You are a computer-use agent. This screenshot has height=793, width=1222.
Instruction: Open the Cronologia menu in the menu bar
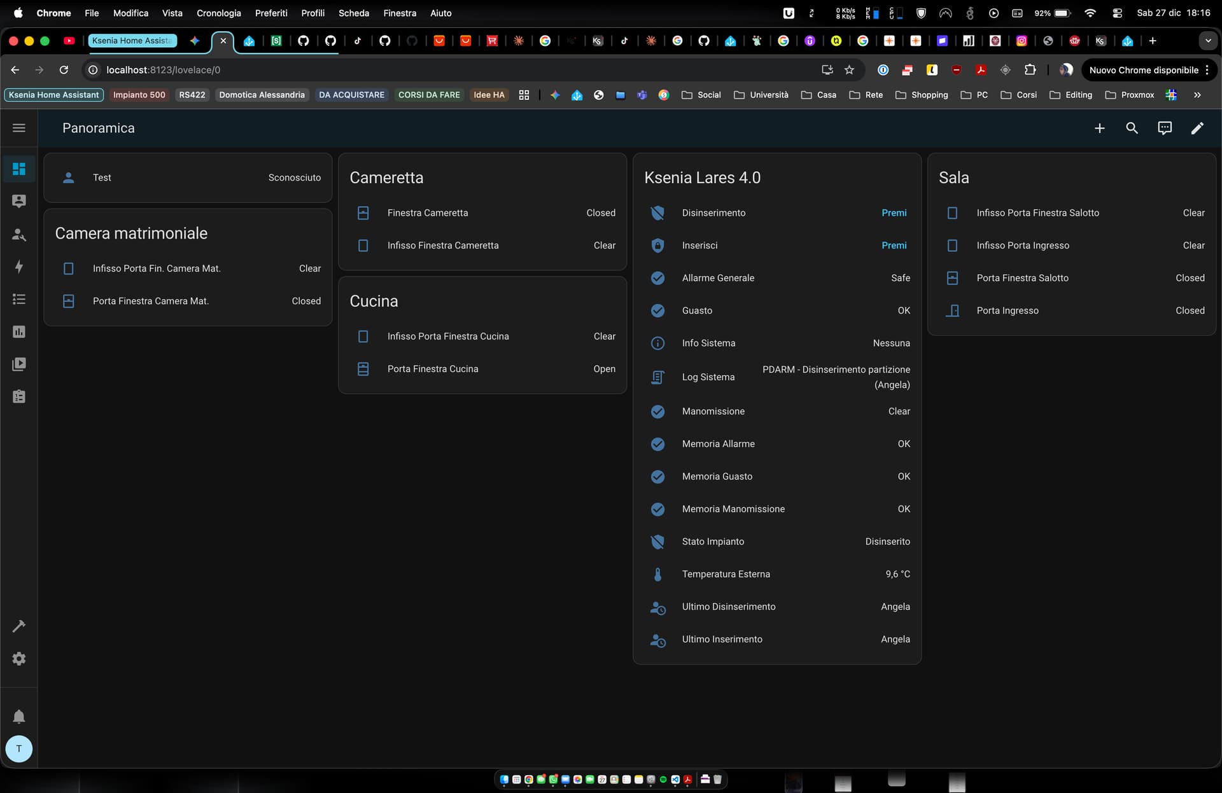tap(218, 13)
